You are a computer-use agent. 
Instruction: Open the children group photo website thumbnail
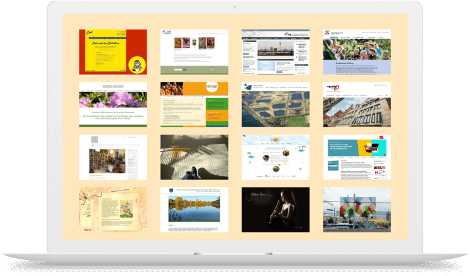coord(356,52)
